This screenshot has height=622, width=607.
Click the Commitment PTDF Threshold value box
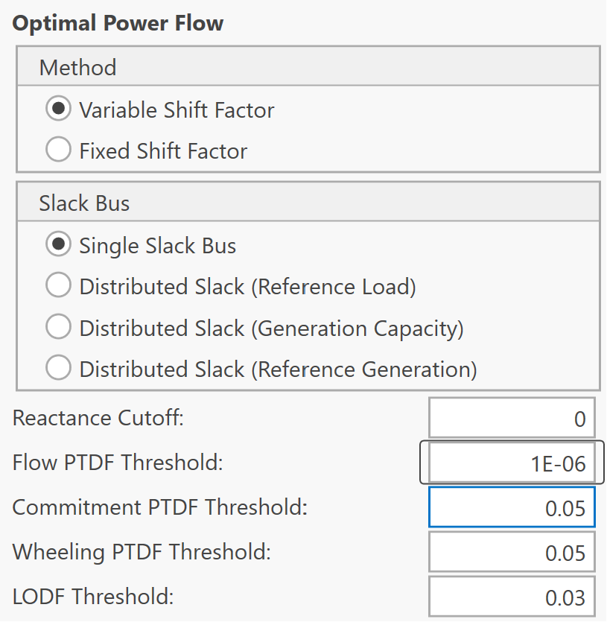point(512,507)
